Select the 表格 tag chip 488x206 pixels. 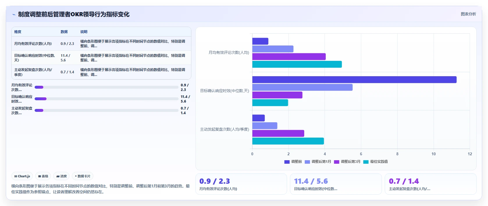[43, 176]
